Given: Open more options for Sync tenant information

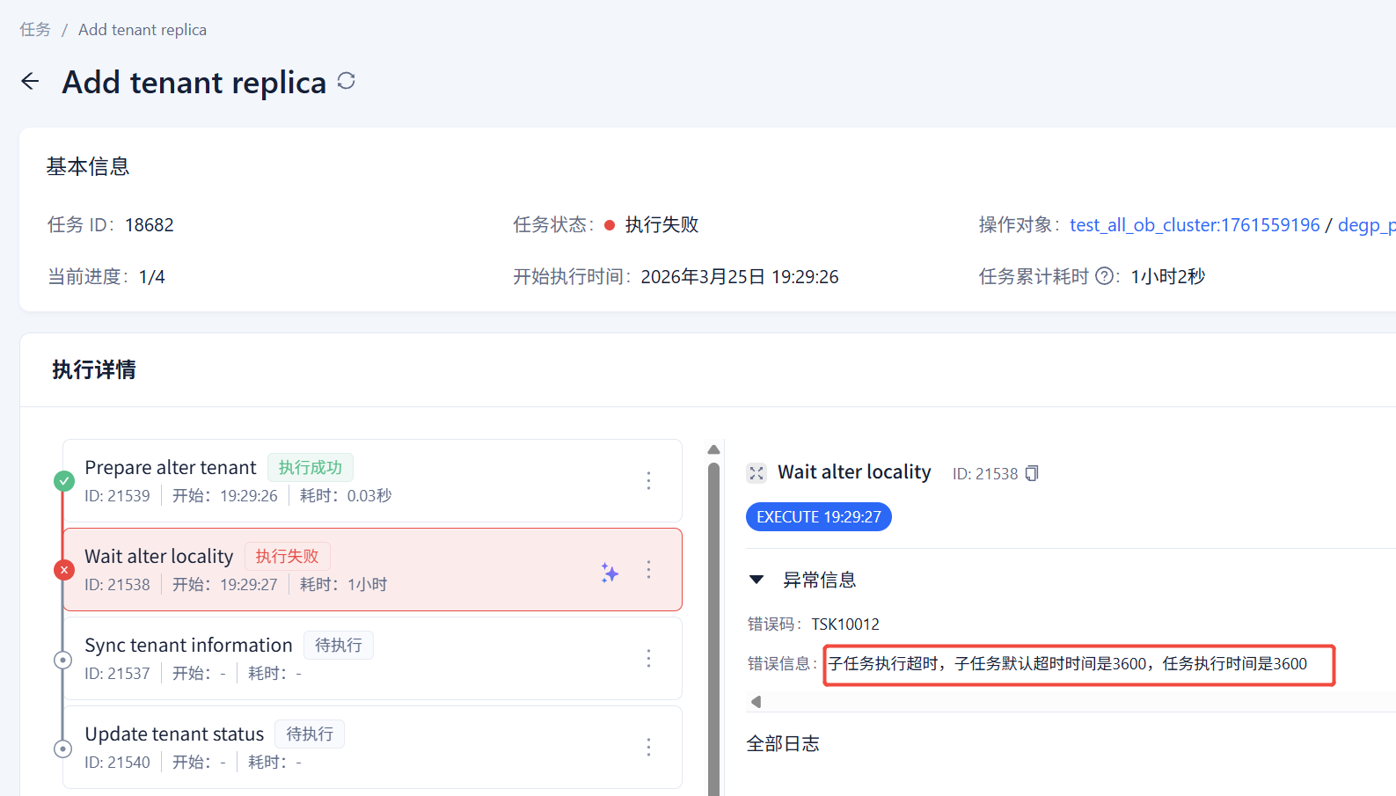Looking at the screenshot, I should [648, 658].
